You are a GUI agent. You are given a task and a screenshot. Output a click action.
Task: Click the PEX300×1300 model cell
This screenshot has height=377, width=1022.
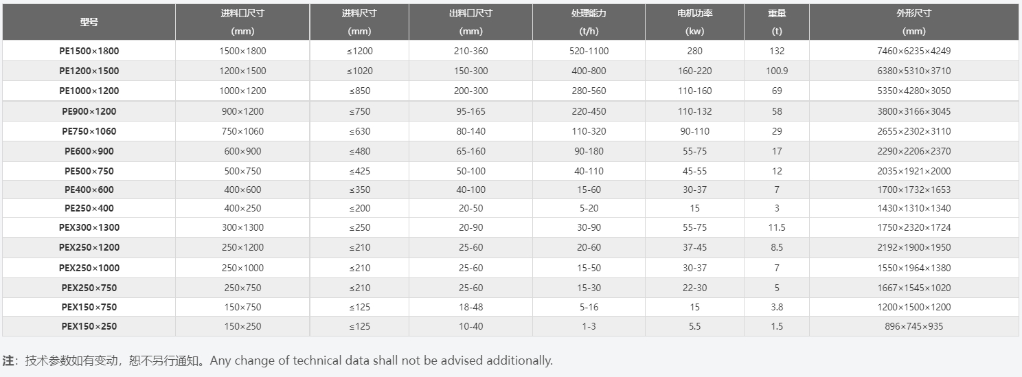coord(89,227)
